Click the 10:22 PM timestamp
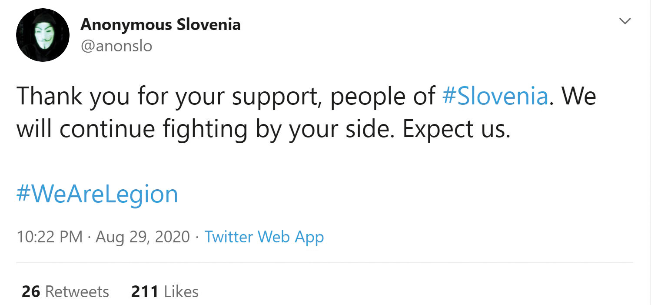Viewport: 651px width, 305px height. click(x=50, y=237)
